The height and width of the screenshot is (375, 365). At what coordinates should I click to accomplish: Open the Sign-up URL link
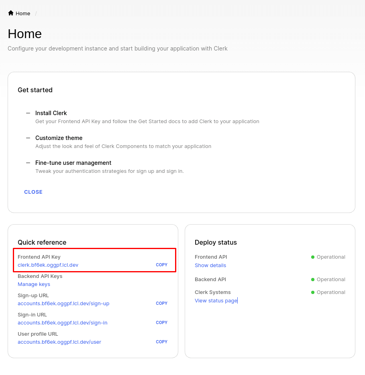[x=63, y=303]
